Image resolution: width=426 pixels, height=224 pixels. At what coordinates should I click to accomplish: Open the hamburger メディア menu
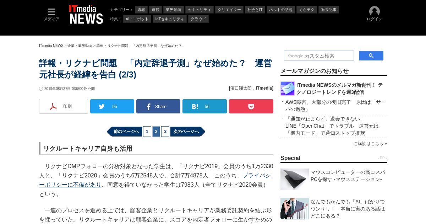click(x=51, y=15)
